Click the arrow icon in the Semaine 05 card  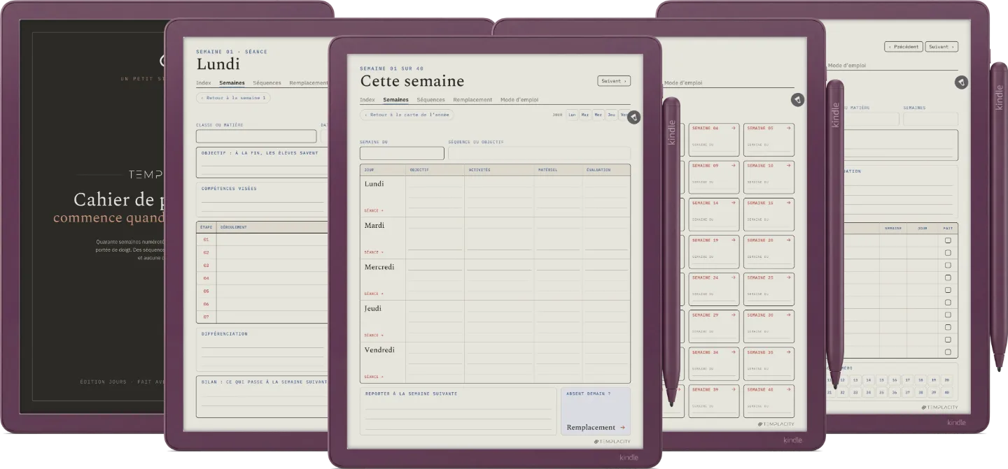pyautogui.click(x=789, y=128)
